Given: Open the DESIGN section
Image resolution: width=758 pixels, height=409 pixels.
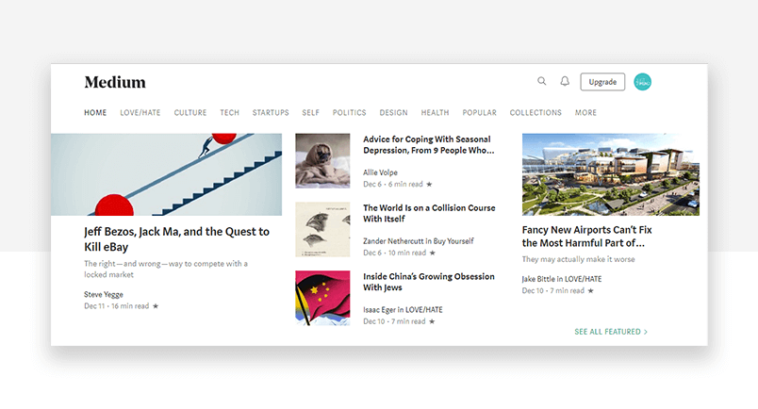Looking at the screenshot, I should [393, 113].
